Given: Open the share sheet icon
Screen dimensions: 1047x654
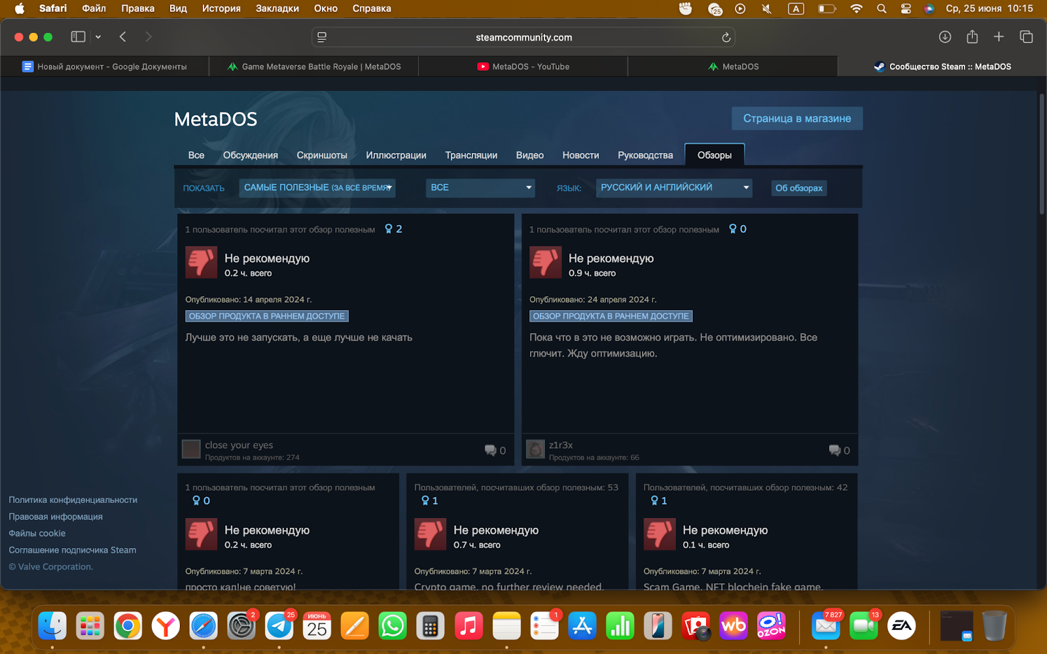Looking at the screenshot, I should point(972,37).
